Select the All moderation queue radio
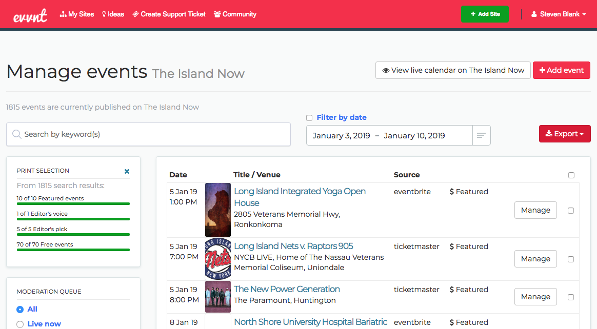This screenshot has width=597, height=329. coord(20,310)
